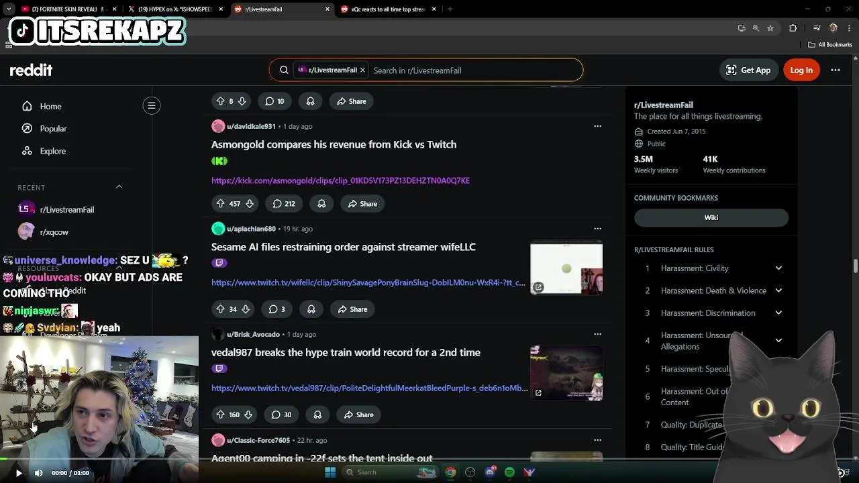Open the Sesame AI post thumbnail

[566, 269]
